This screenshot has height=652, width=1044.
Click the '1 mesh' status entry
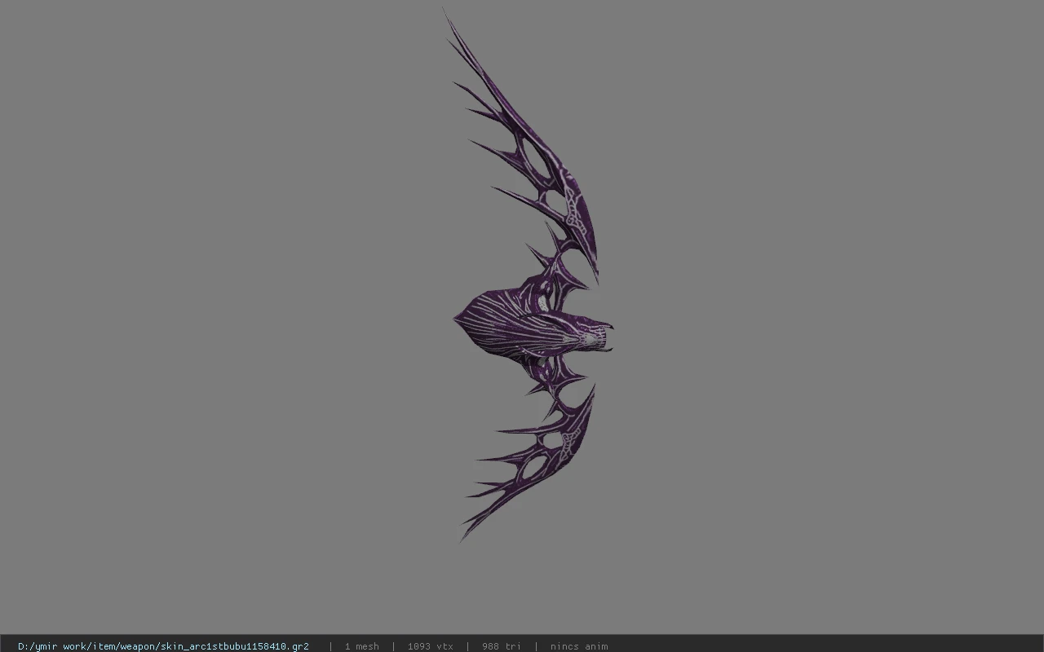(361, 646)
